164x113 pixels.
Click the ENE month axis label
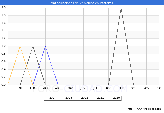pyautogui.click(x=20, y=88)
